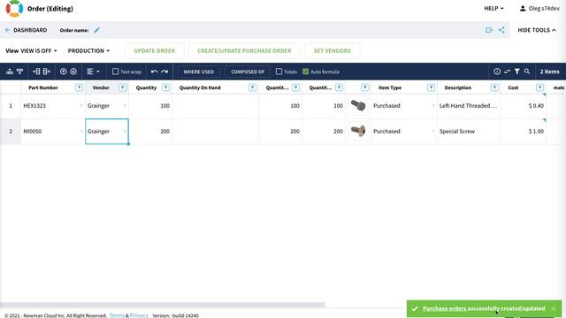Click the Update Order button
Viewport: 566px width, 318px height.
(155, 51)
